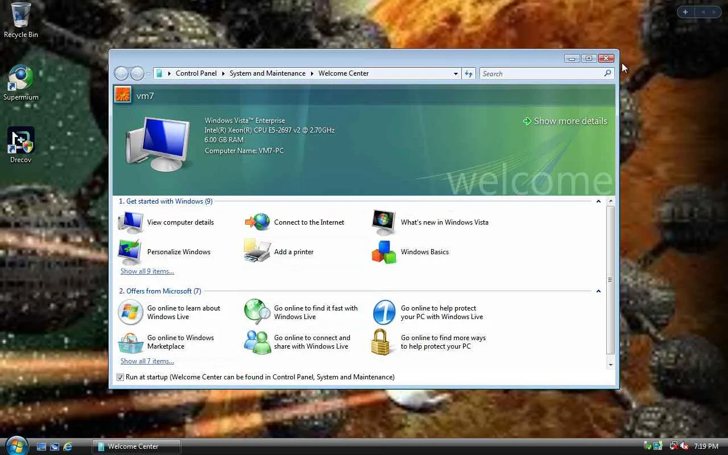Expand the breadcrumb arrow before Control Panel
The height and width of the screenshot is (455, 728).
pos(169,73)
